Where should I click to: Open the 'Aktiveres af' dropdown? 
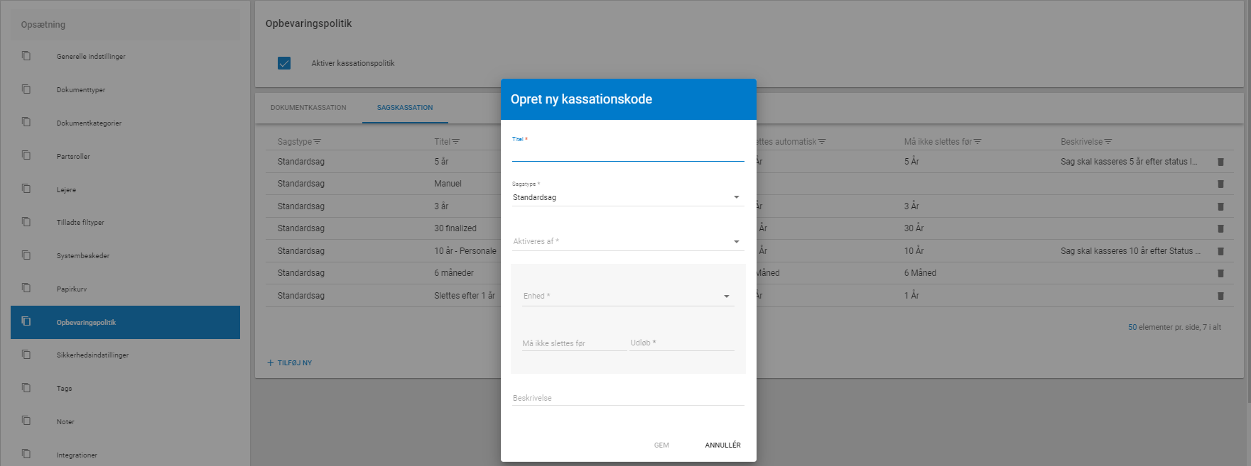(628, 241)
